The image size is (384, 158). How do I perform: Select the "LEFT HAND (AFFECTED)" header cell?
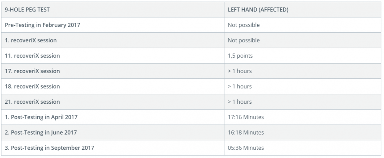coord(258,10)
